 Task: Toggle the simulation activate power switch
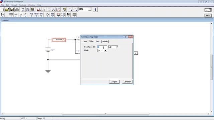(x=208, y=10)
